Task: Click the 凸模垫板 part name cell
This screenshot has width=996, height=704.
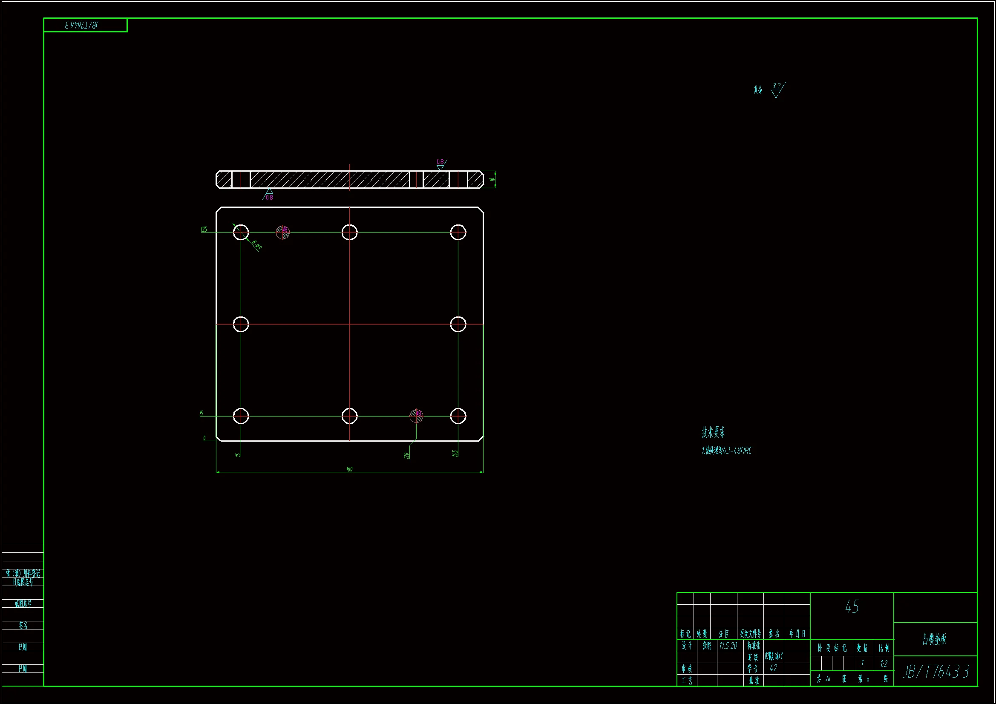Action: coord(934,639)
